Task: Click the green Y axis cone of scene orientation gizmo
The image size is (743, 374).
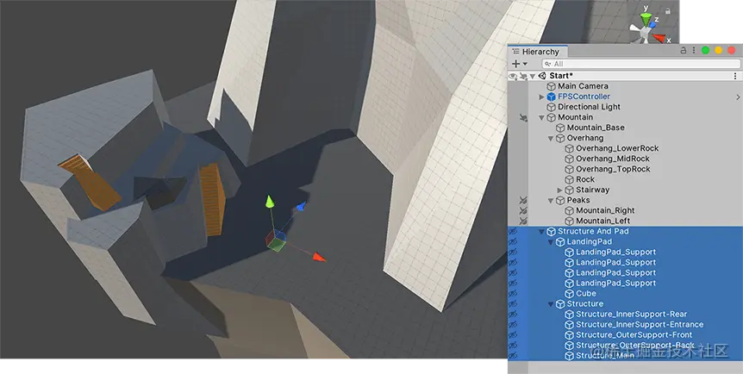Action: pos(646,20)
